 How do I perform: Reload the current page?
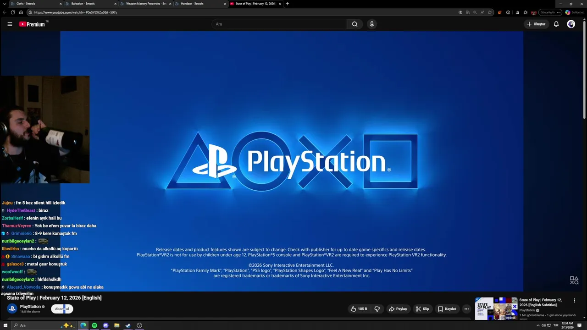[x=13, y=12]
